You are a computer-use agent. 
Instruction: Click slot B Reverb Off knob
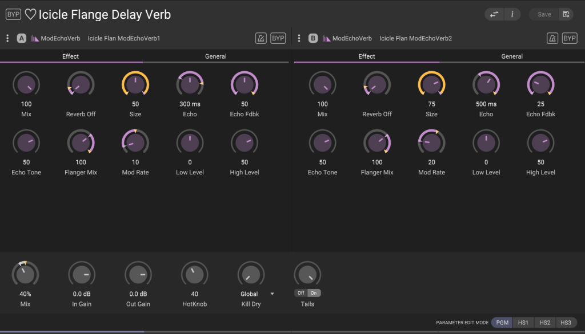tap(377, 84)
